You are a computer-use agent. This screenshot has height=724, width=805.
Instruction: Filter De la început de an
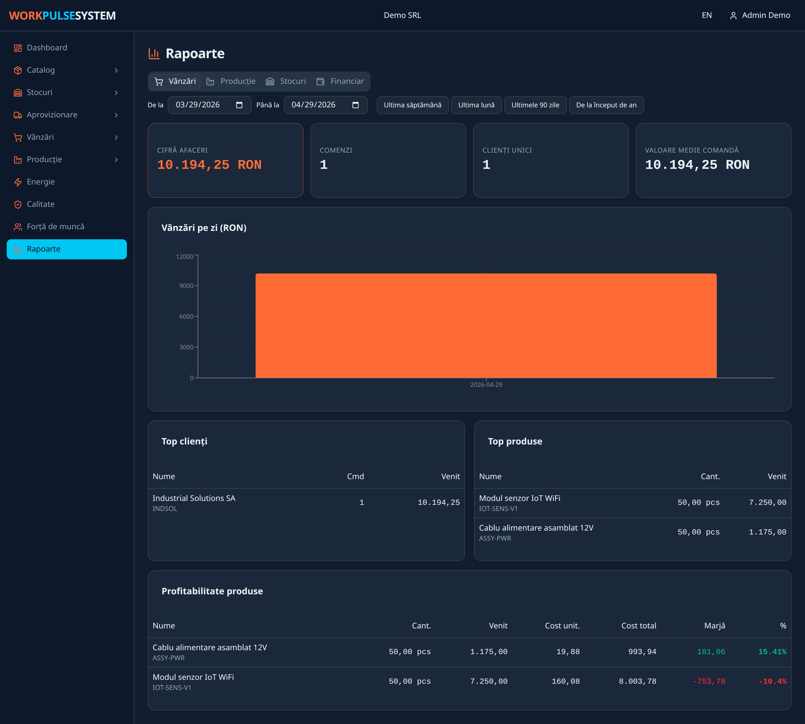click(606, 105)
